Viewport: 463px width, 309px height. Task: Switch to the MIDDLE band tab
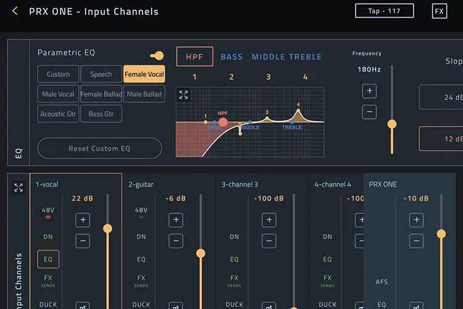(x=268, y=57)
